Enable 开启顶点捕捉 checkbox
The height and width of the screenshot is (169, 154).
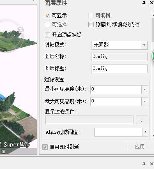(47, 35)
